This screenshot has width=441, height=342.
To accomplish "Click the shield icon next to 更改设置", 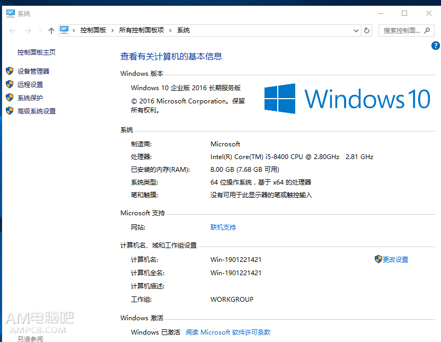I will click(378, 259).
